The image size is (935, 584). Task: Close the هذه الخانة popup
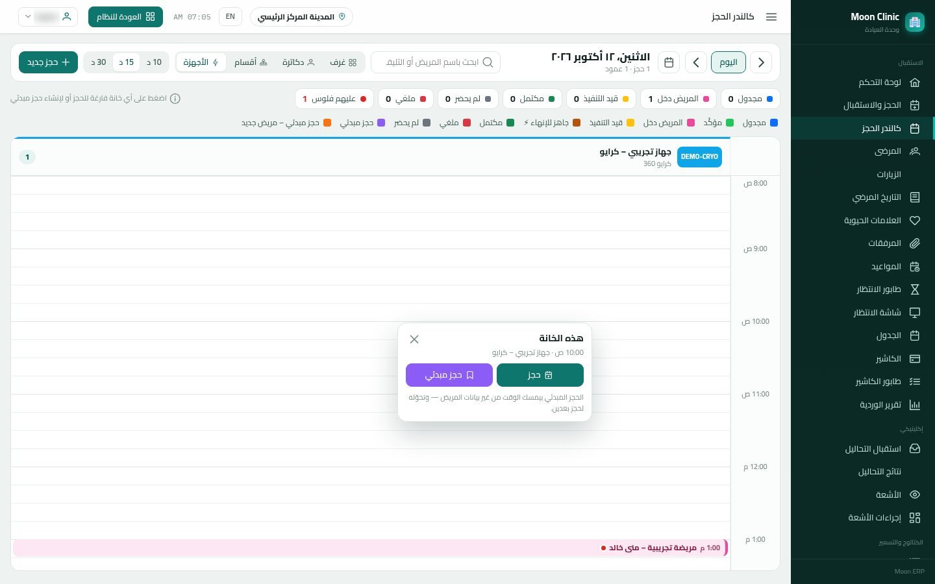[x=414, y=339]
